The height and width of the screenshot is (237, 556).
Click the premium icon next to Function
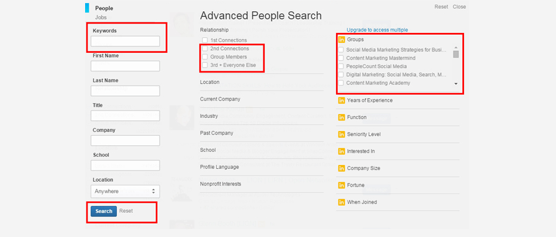[x=342, y=117]
